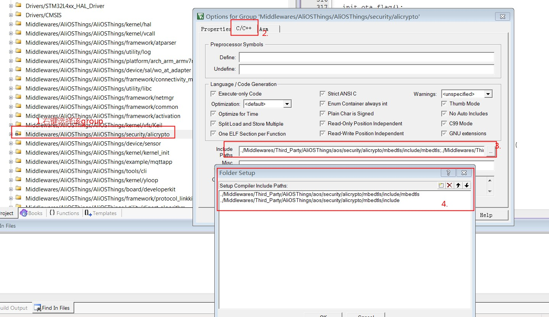The width and height of the screenshot is (549, 317).
Task: Expand the board/developerkit group node
Action: [x=11, y=189]
